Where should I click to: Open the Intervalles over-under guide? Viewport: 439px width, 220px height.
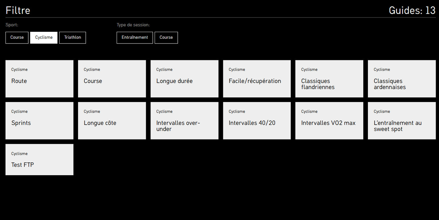[x=184, y=120]
